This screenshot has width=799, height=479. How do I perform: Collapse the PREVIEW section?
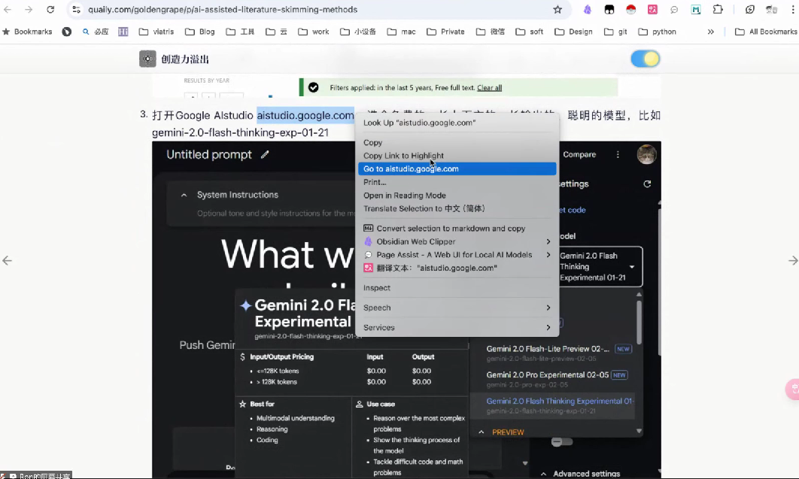pyautogui.click(x=481, y=432)
